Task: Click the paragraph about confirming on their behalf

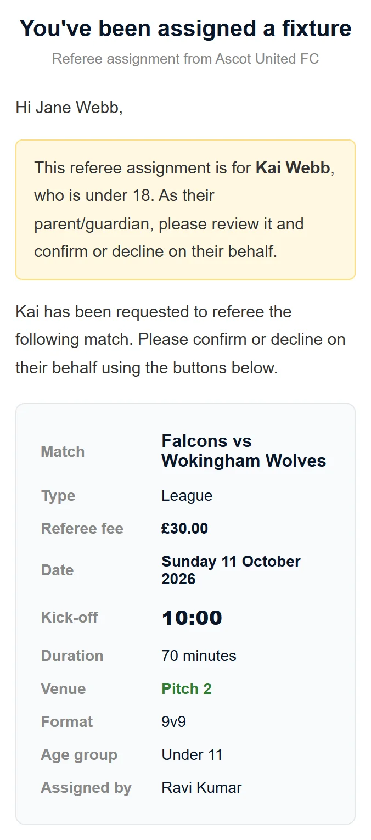Action: [181, 340]
